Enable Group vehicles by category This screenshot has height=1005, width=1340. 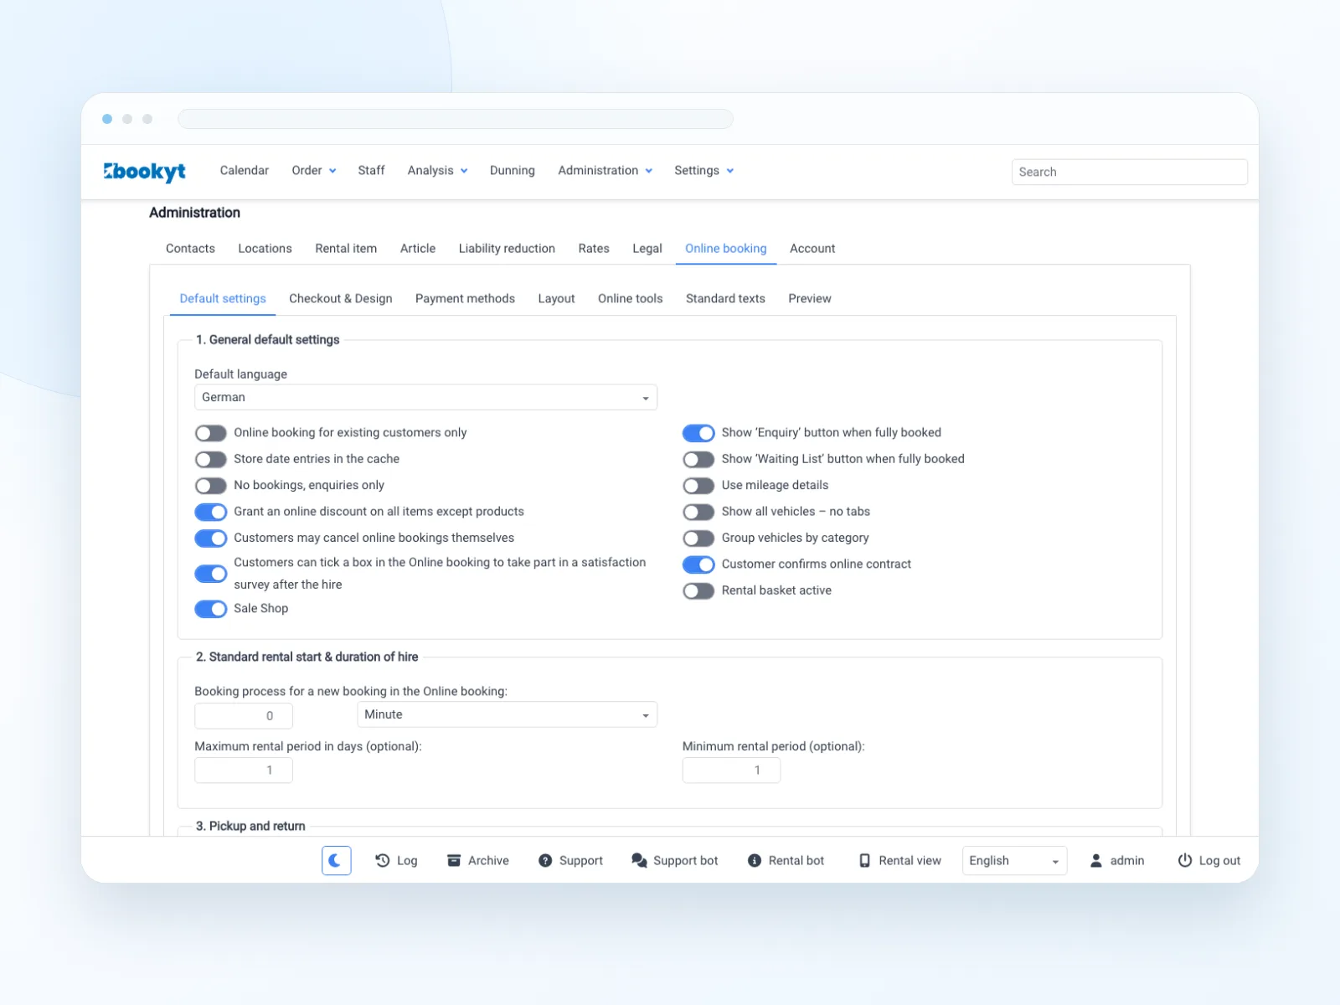pyautogui.click(x=698, y=538)
